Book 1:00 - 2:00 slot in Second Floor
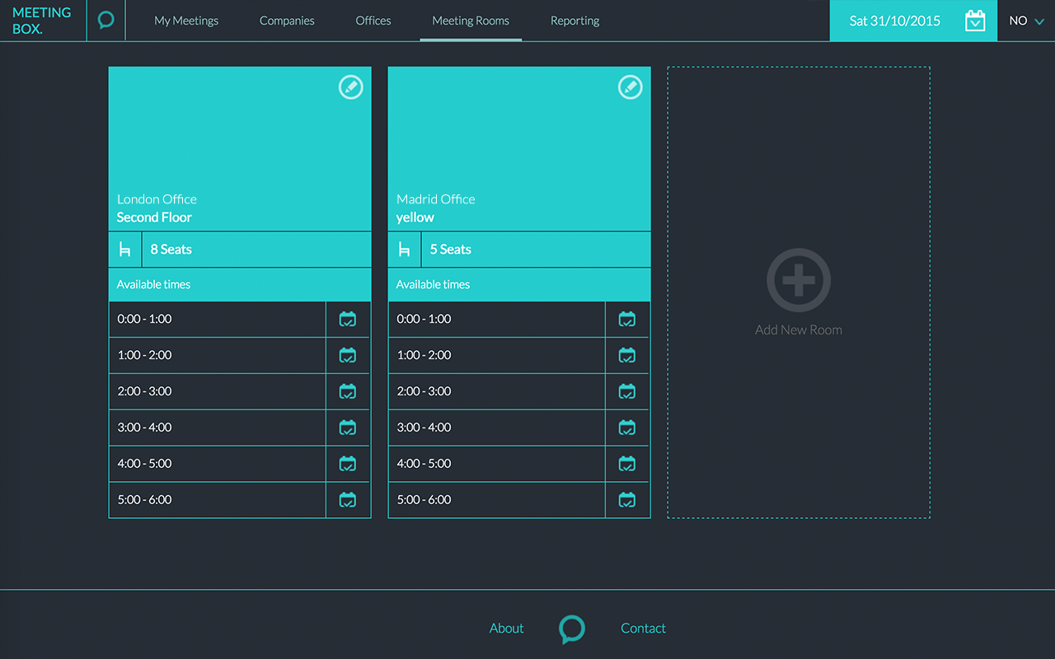This screenshot has width=1055, height=659. tap(348, 355)
